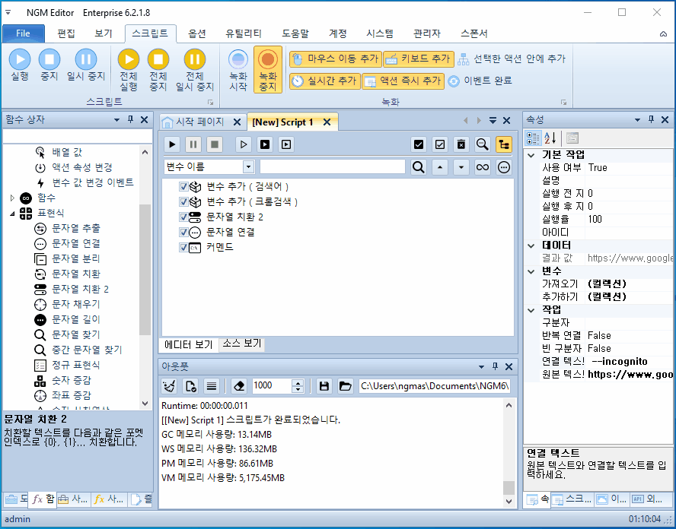Uncheck the 커멘드 action checkbox
Screen dimensions: 676x529
pos(183,248)
